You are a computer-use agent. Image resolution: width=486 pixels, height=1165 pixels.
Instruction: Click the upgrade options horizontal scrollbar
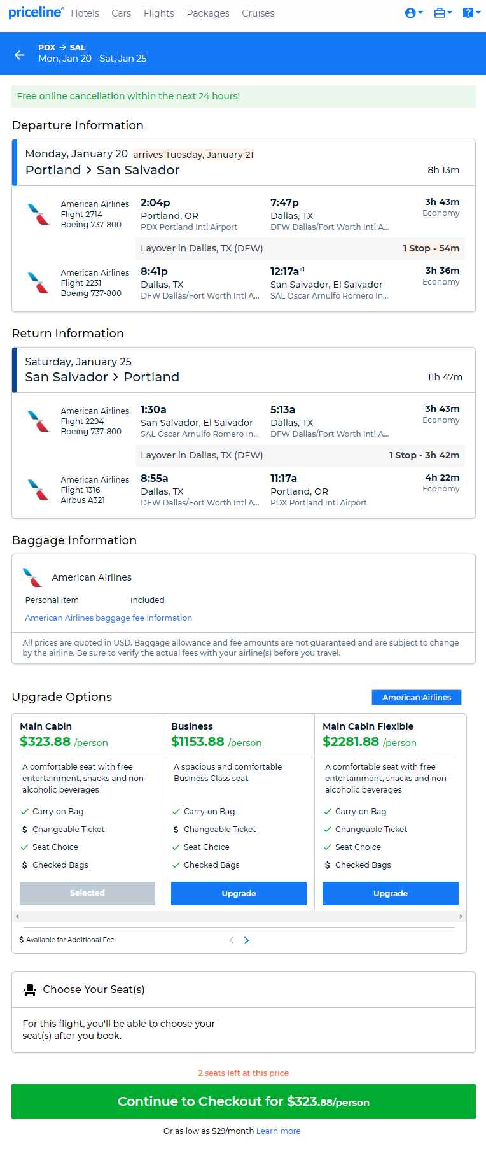pyautogui.click(x=239, y=916)
